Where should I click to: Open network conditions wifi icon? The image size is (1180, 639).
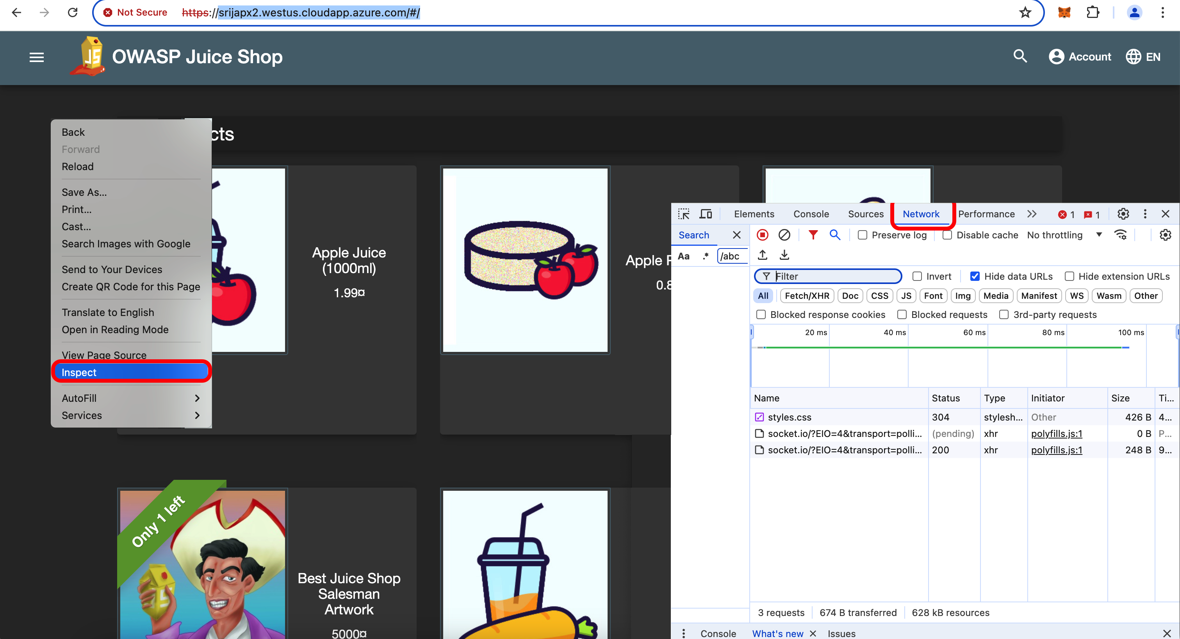[1120, 235]
